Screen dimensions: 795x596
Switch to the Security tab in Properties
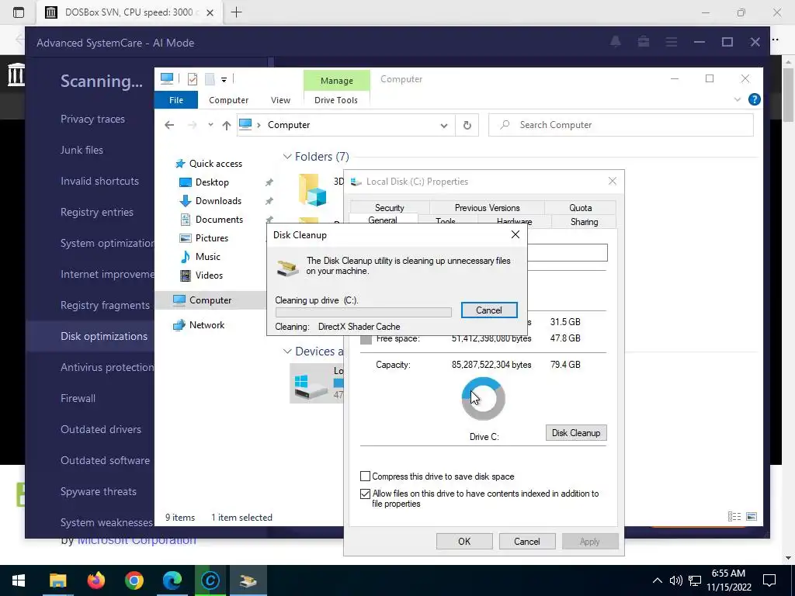click(390, 208)
